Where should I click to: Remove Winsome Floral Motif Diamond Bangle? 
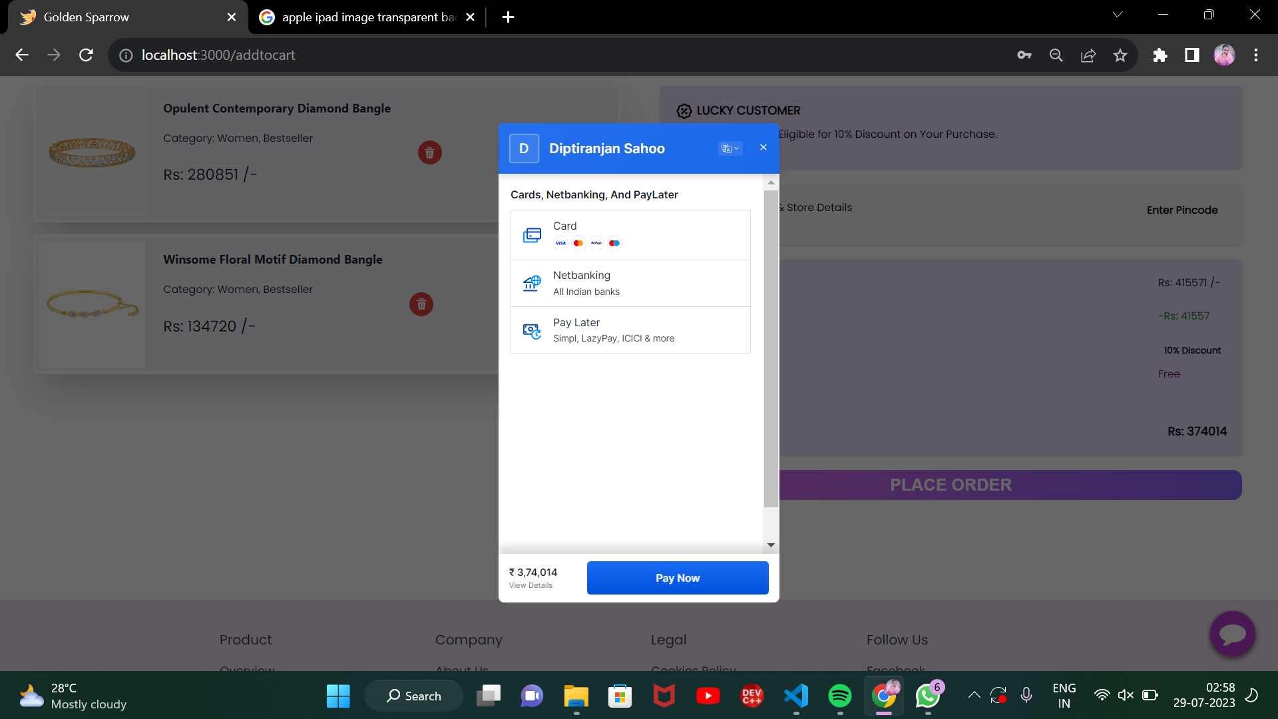point(421,304)
